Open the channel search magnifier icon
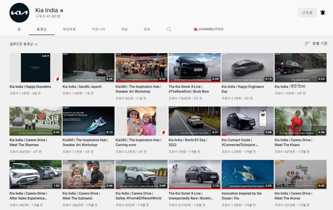The height and width of the screenshot is (210, 333). [169, 29]
